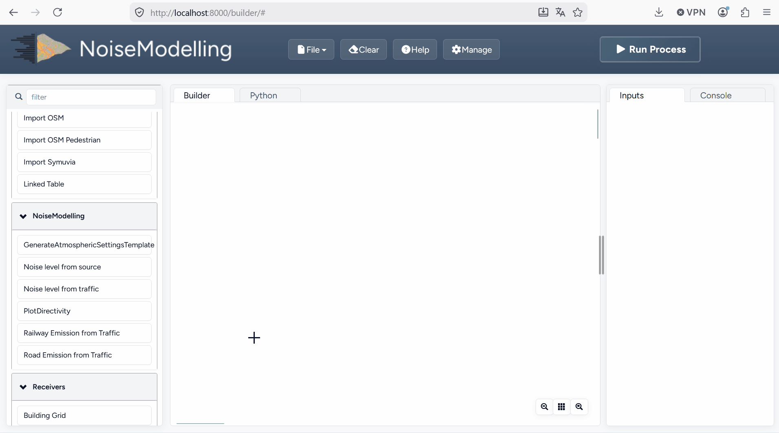Switch to the Inputs tab

coord(647,95)
